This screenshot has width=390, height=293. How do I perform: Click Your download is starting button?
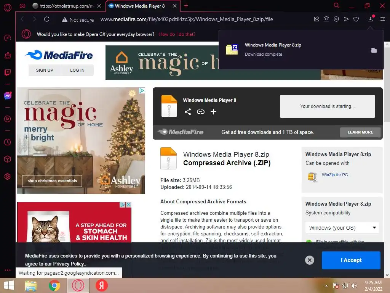tap(327, 106)
